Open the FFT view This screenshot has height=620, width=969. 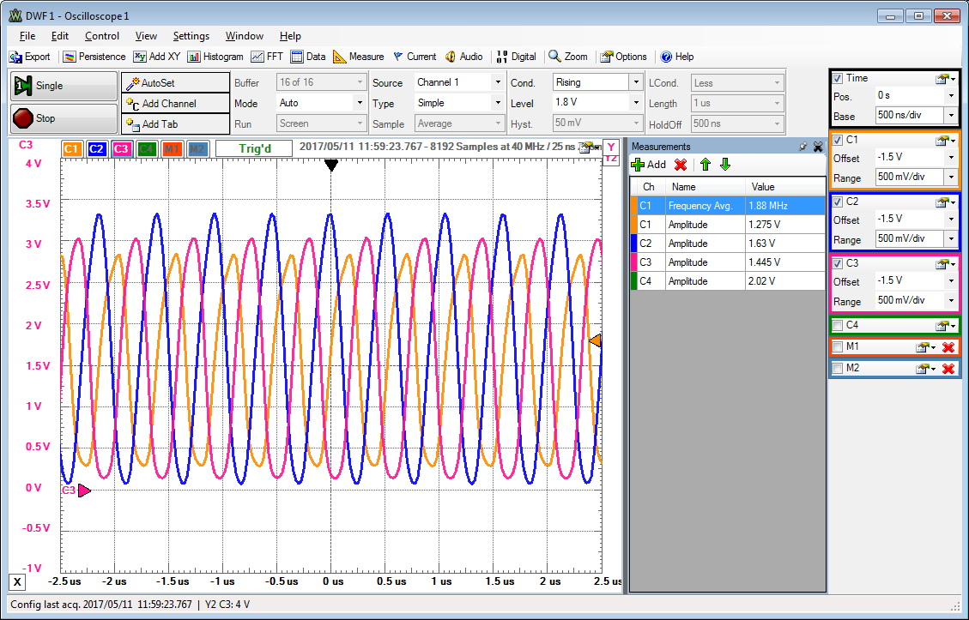(267, 57)
